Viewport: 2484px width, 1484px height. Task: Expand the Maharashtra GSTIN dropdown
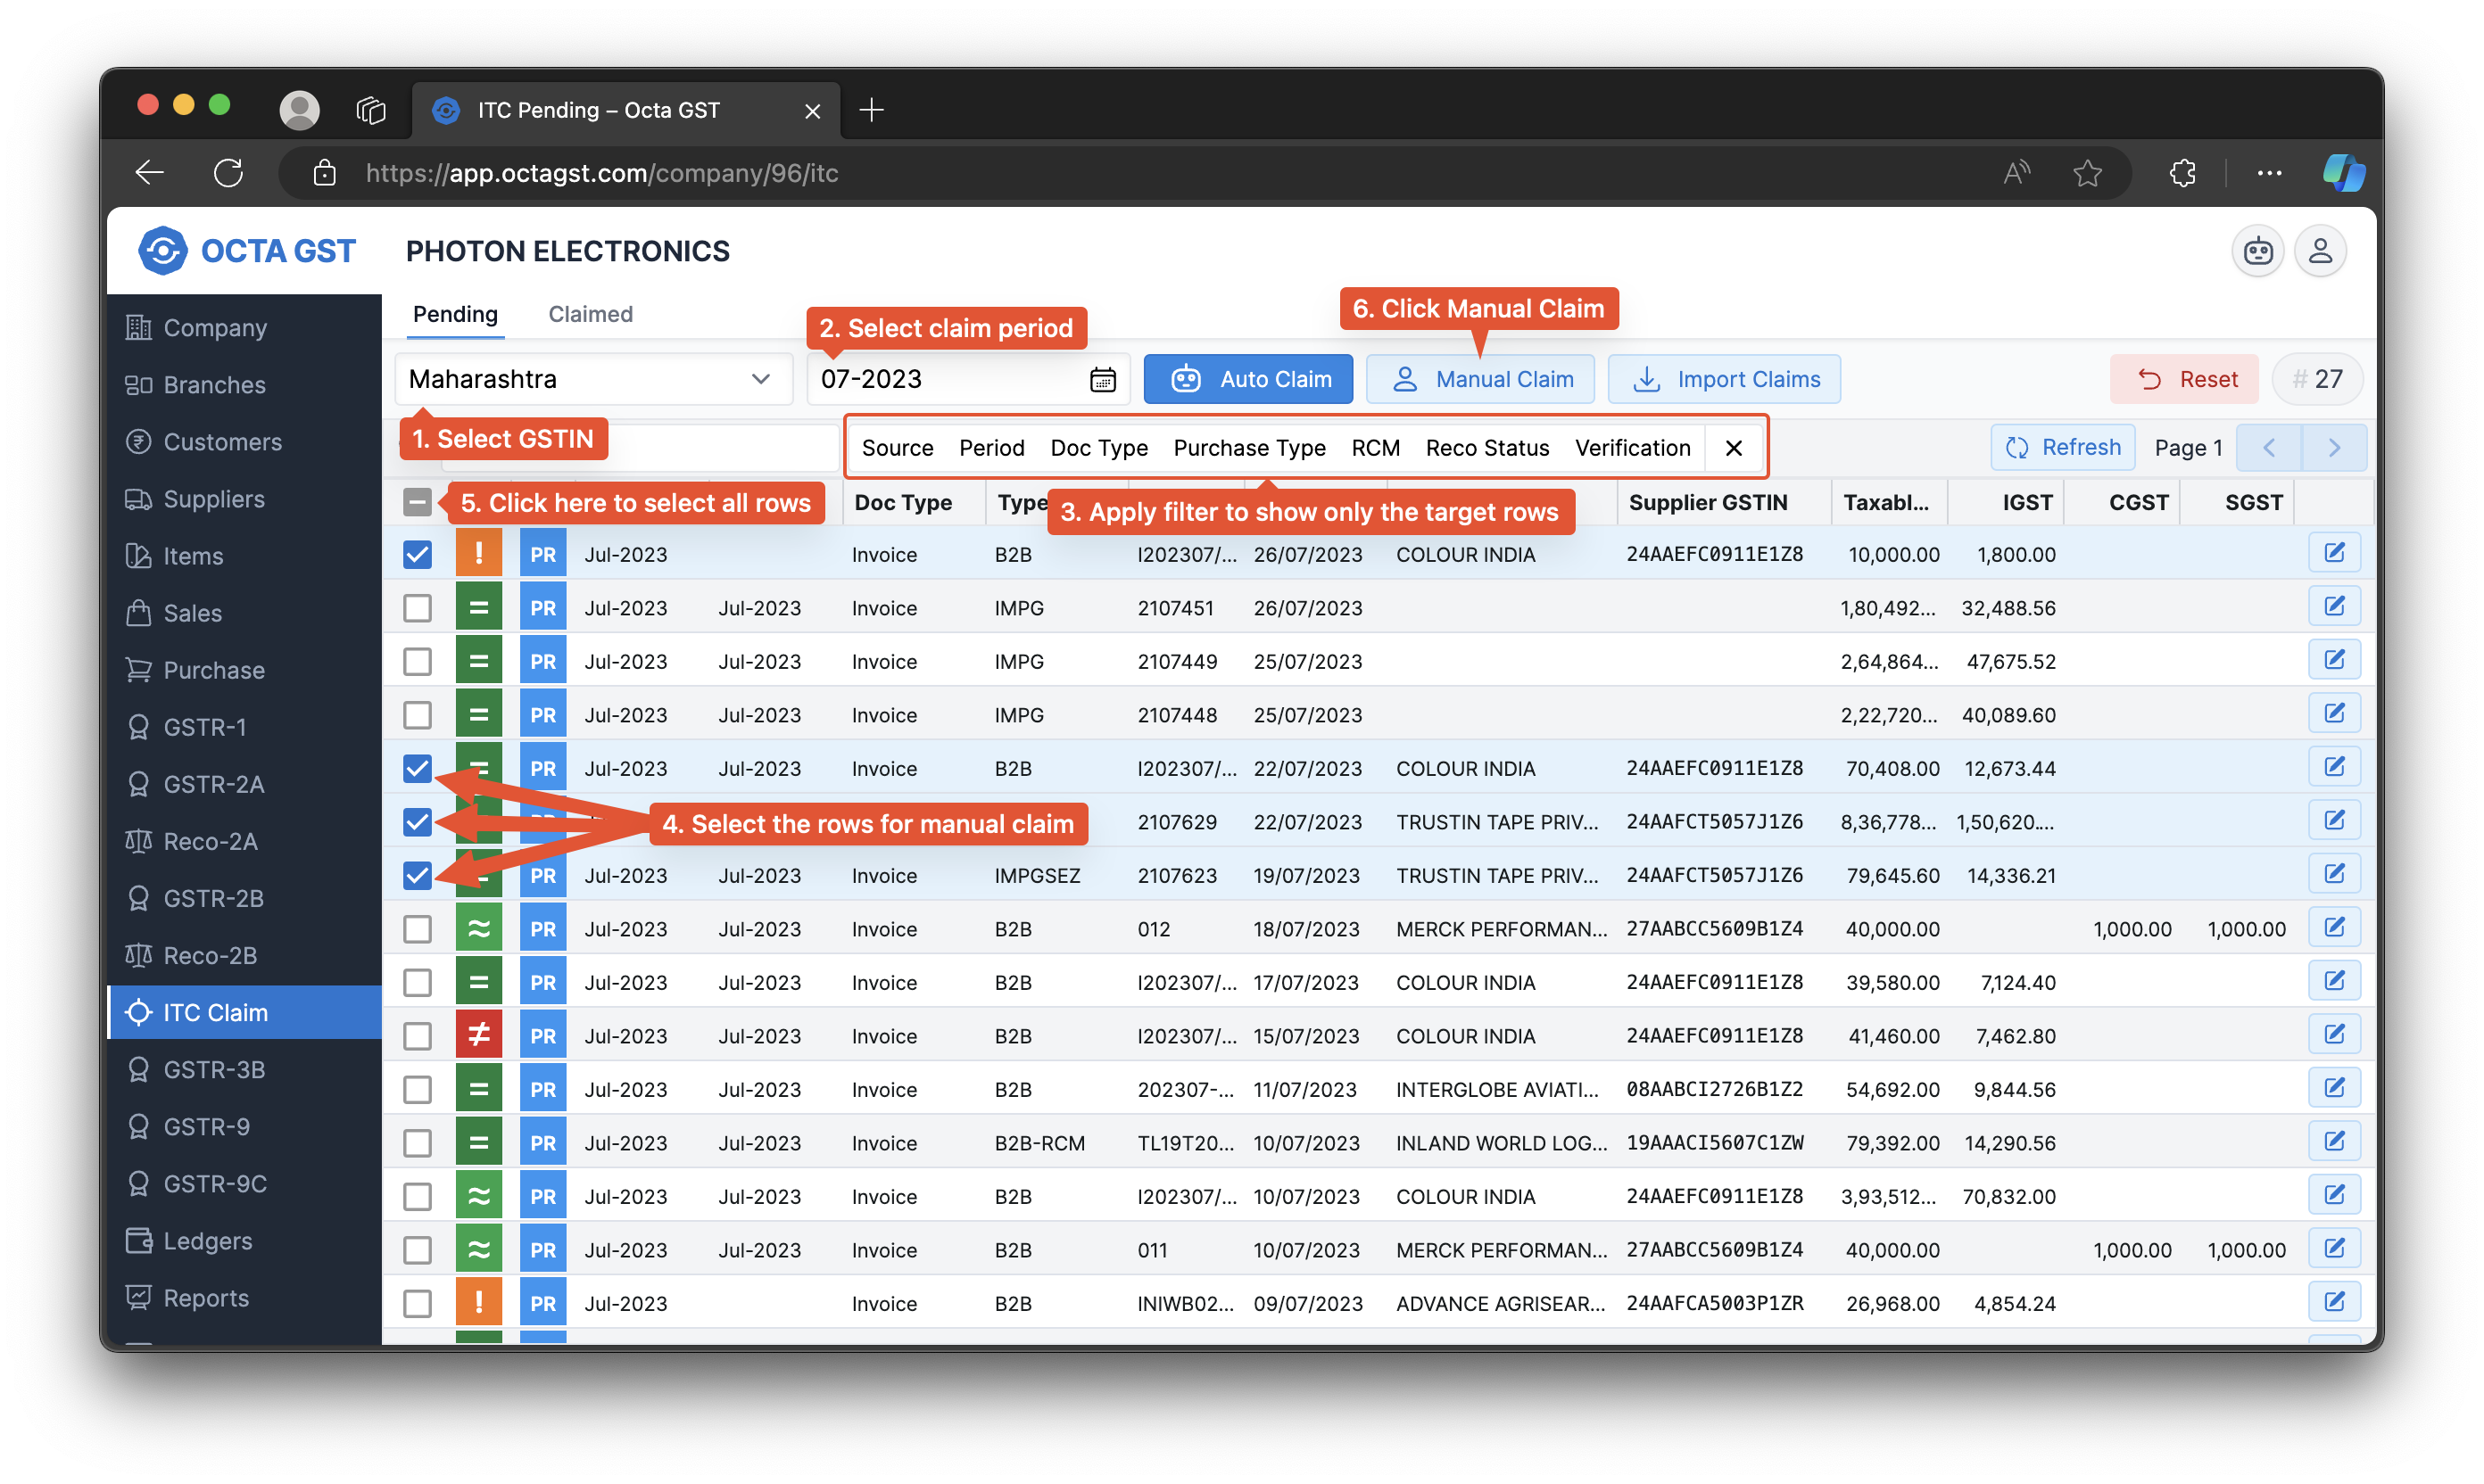tap(592, 380)
